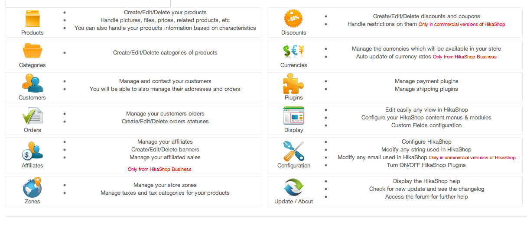Click the Categories folder icon

(x=33, y=51)
